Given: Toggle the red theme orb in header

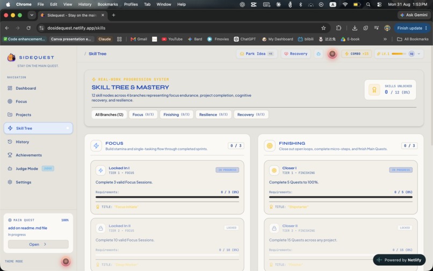Looking at the screenshot, I should coord(332,54).
